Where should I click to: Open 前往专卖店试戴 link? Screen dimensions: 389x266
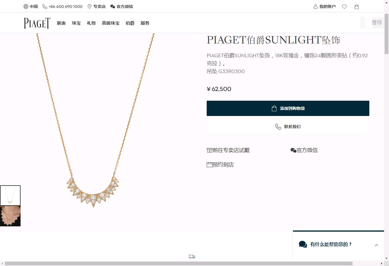click(228, 150)
